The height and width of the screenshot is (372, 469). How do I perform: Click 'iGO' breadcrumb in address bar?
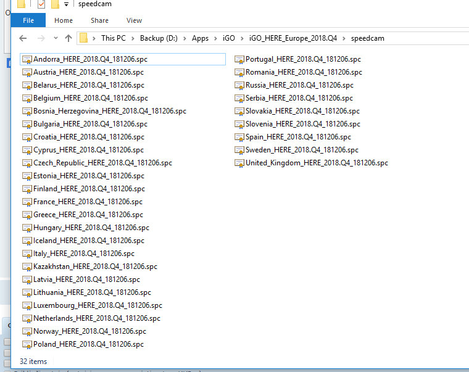coord(228,38)
